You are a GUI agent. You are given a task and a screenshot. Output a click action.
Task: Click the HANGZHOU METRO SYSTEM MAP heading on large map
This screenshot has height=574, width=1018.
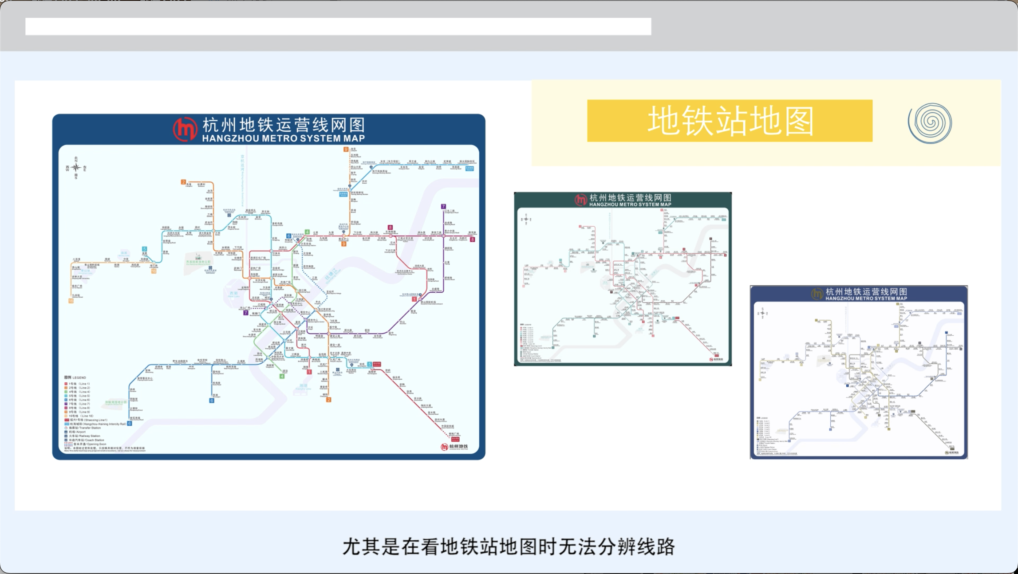(283, 138)
